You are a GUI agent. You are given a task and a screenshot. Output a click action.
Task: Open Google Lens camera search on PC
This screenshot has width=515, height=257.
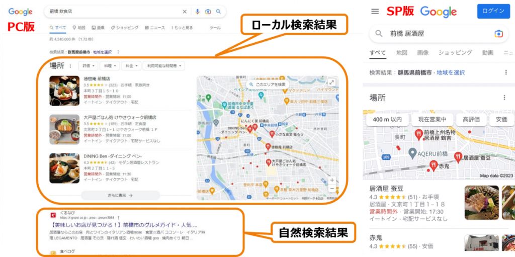coord(208,12)
